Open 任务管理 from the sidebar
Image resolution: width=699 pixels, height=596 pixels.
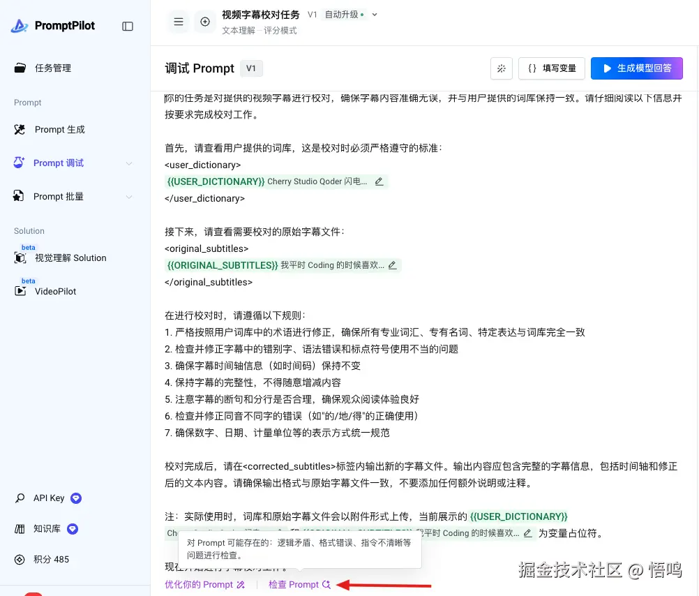(x=54, y=68)
